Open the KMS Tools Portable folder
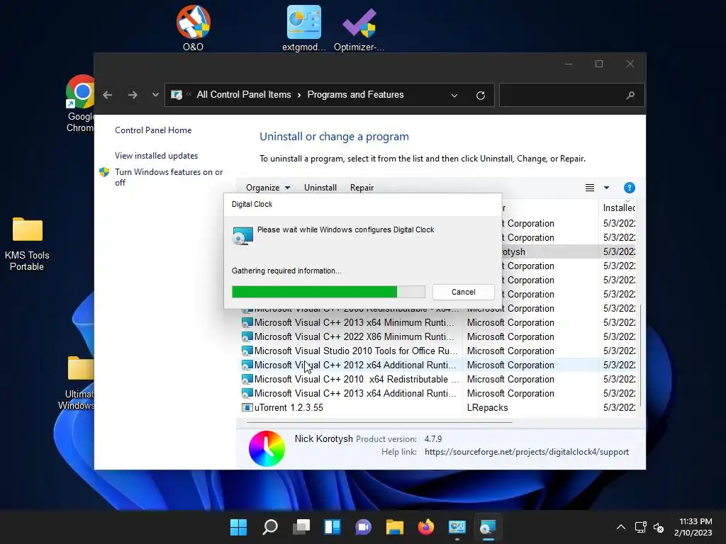Screen dimensions: 726x544 pyautogui.click(x=27, y=244)
